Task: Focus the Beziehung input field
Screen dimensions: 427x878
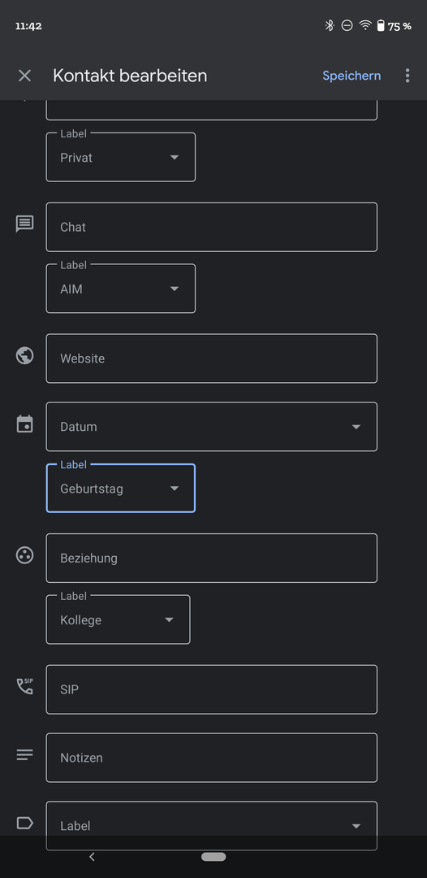Action: 211,559
